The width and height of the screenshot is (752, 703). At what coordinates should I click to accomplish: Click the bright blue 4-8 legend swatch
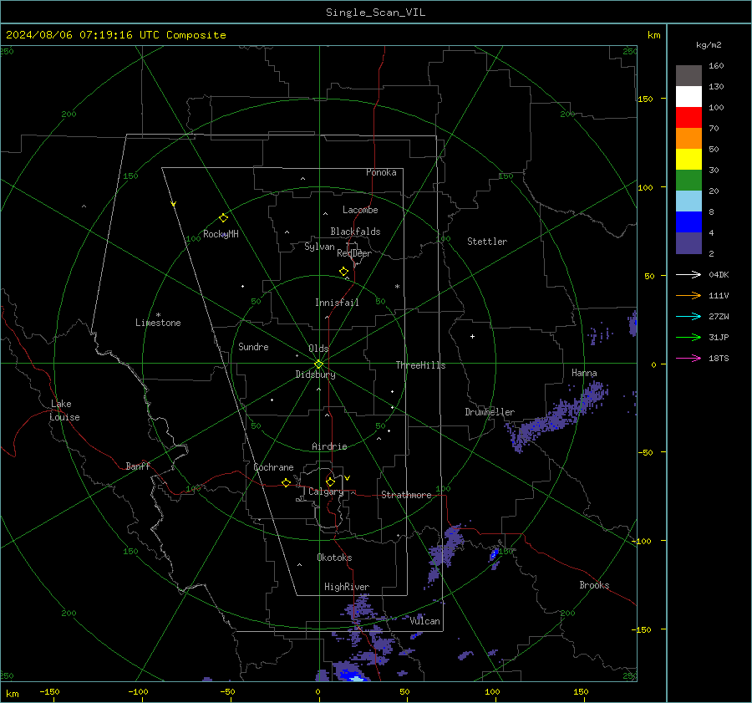tap(688, 222)
